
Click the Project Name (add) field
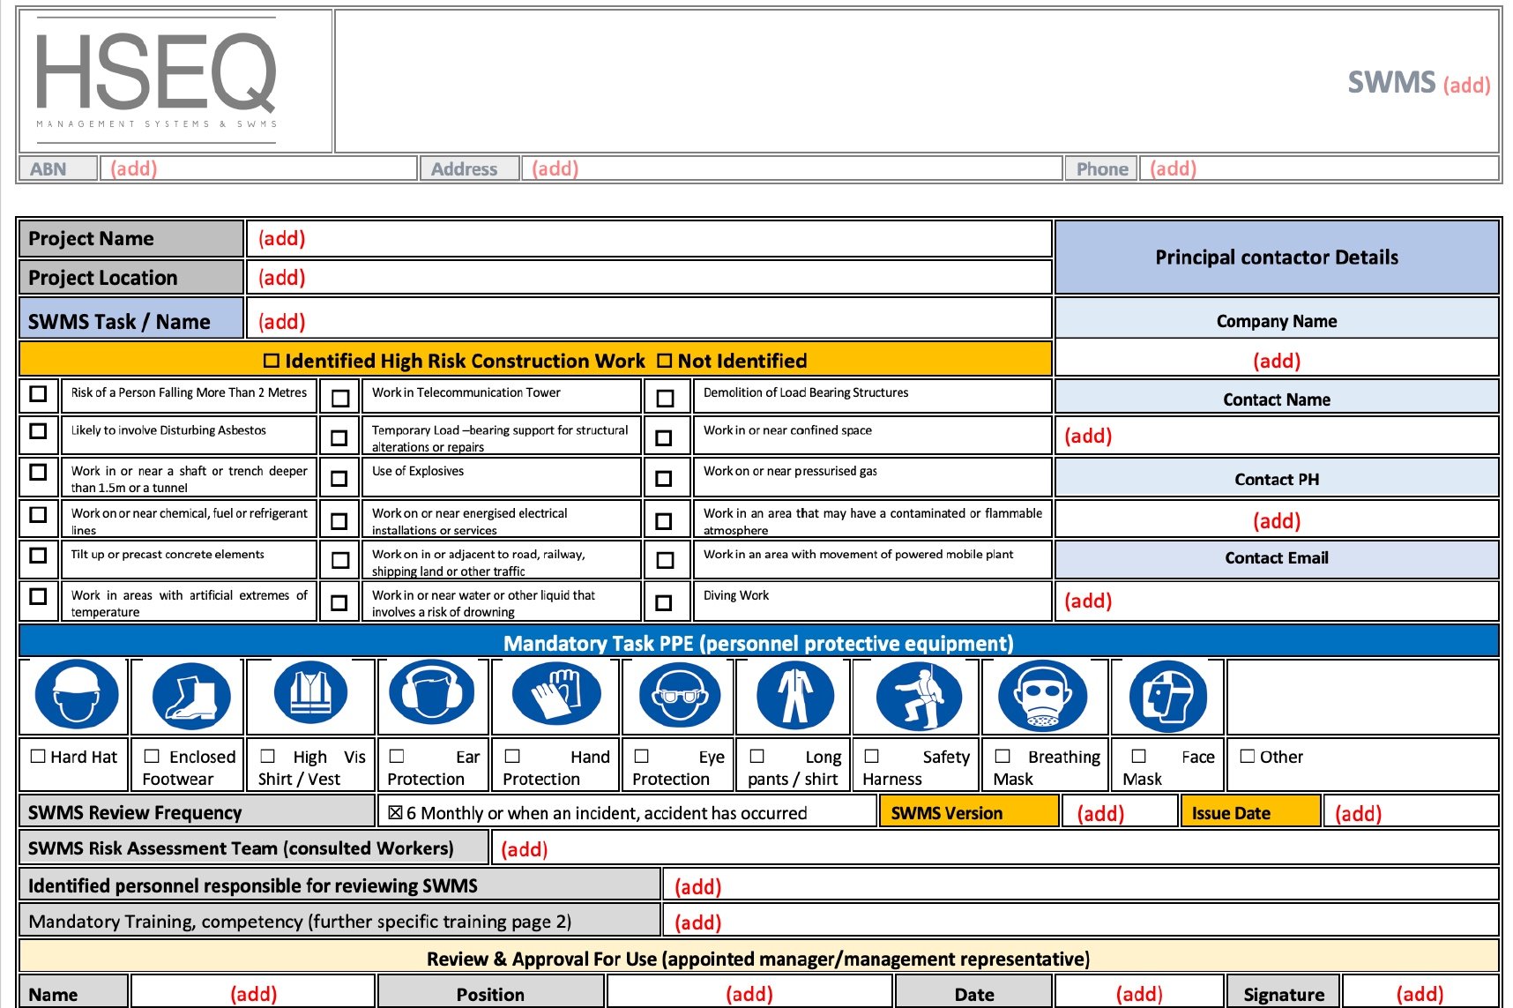(649, 239)
